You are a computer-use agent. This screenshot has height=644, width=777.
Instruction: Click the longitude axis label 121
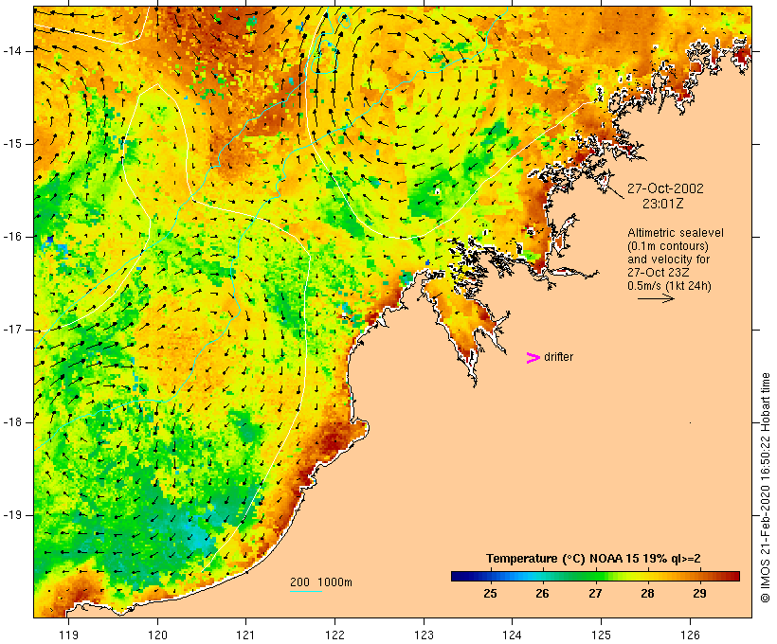pyautogui.click(x=245, y=635)
